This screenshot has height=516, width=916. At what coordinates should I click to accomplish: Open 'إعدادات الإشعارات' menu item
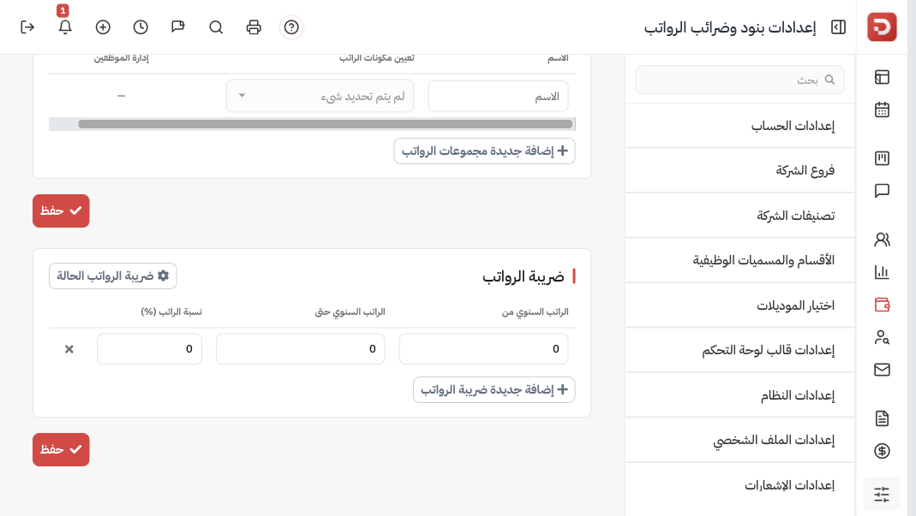(x=739, y=485)
